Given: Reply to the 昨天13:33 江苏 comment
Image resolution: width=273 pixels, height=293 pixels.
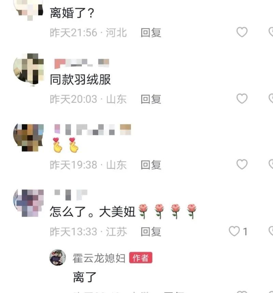Looking at the screenshot, I should pyautogui.click(x=151, y=232).
